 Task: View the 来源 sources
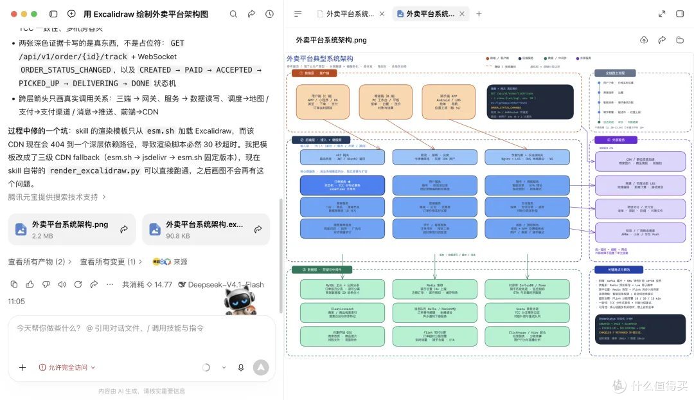pyautogui.click(x=170, y=262)
